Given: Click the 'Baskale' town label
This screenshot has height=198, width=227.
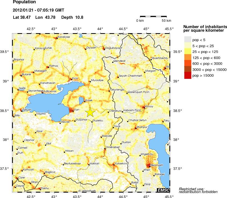Looking at the screenshot, I should [x=107, y=136].
